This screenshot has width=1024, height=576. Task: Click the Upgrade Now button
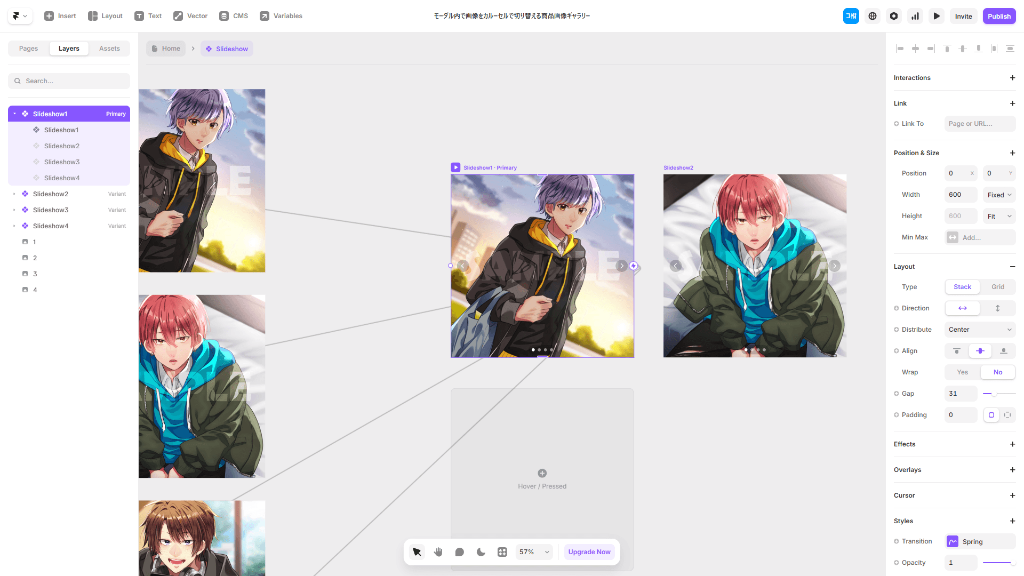[x=589, y=552]
